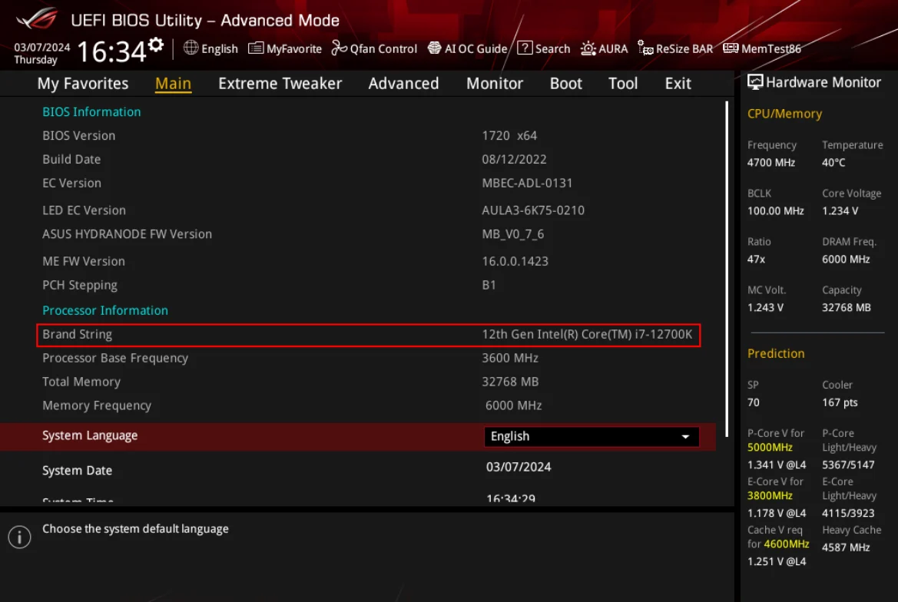Open the Advanced tab
898x602 pixels.
(404, 84)
